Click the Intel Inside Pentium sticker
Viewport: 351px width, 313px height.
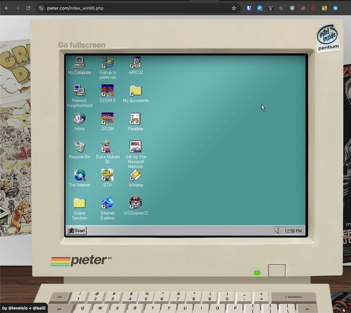point(328,38)
